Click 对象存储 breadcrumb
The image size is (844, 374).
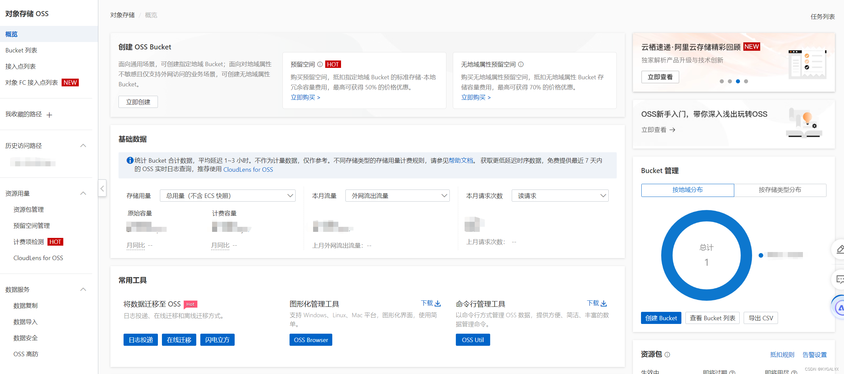click(x=123, y=15)
